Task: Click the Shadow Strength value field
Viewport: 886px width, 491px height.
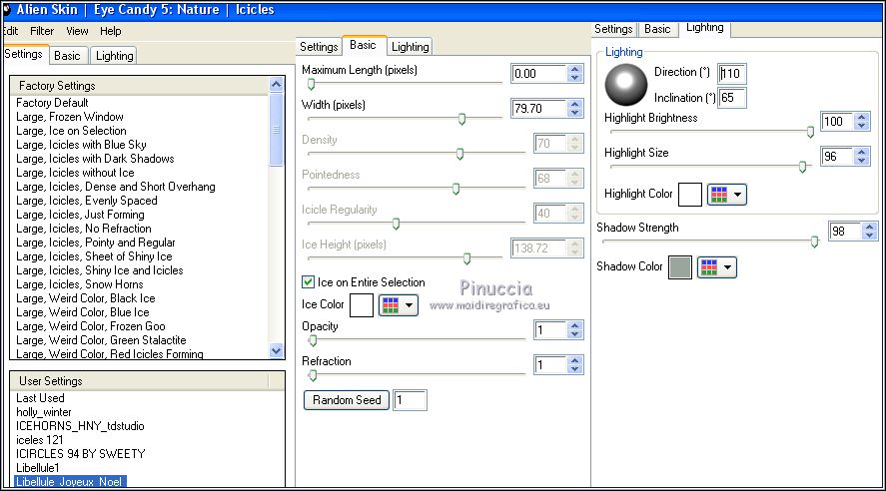Action: [845, 231]
